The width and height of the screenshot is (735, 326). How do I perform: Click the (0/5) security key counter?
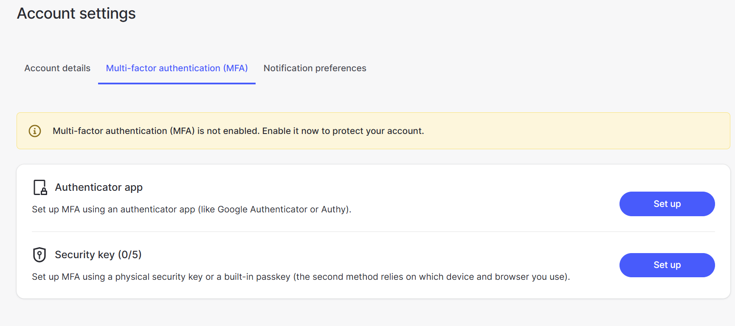coord(130,255)
